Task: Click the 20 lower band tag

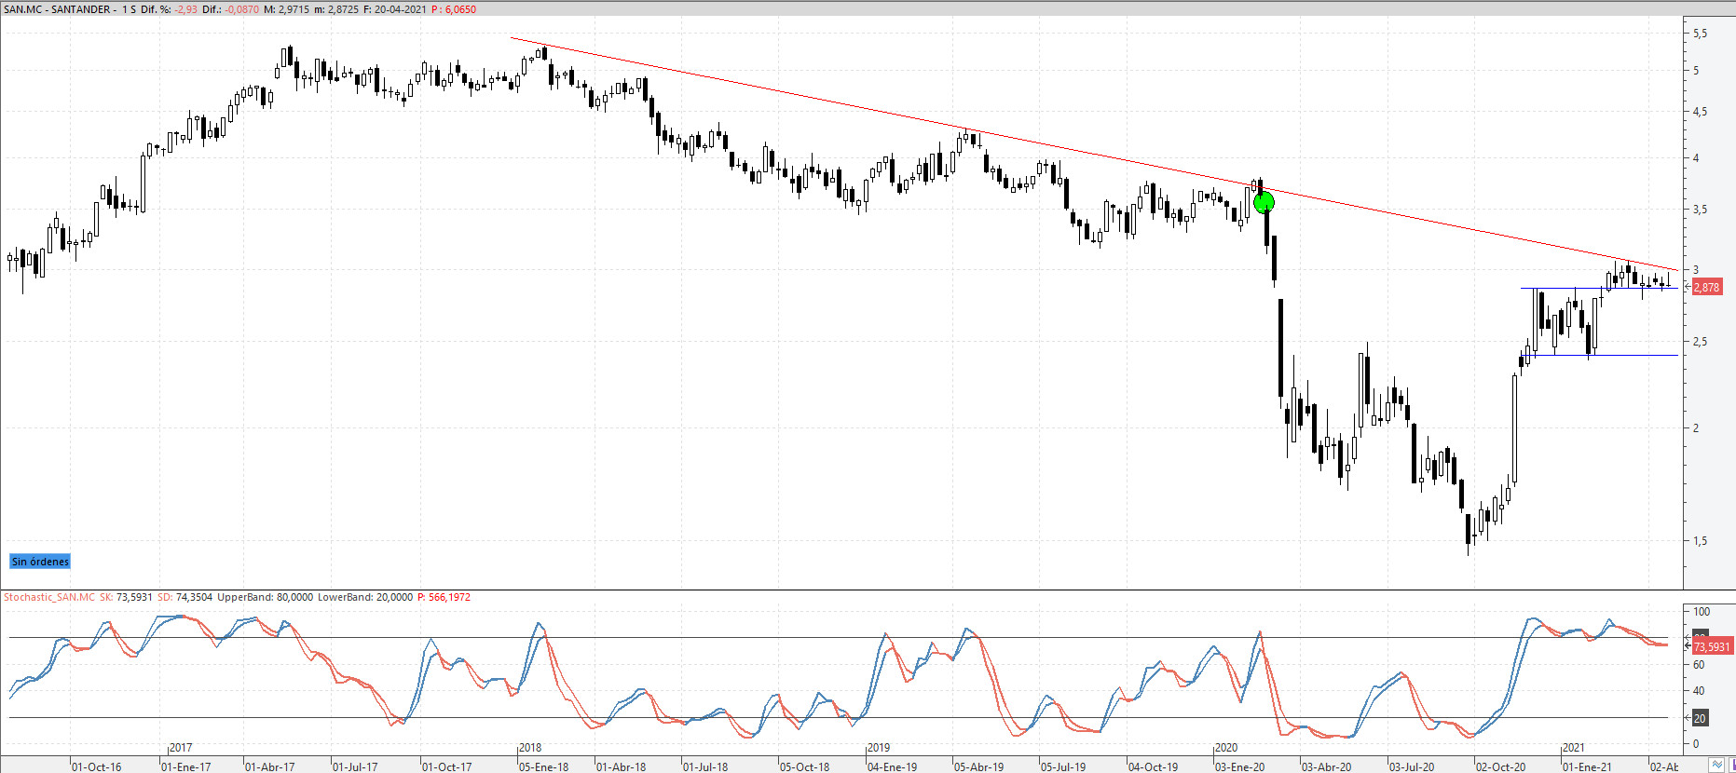Action: click(1700, 718)
